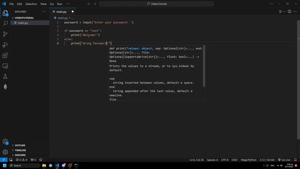Viewport: 300px width, 169px height.
Task: Click the Run Python File play button
Action: point(280,12)
